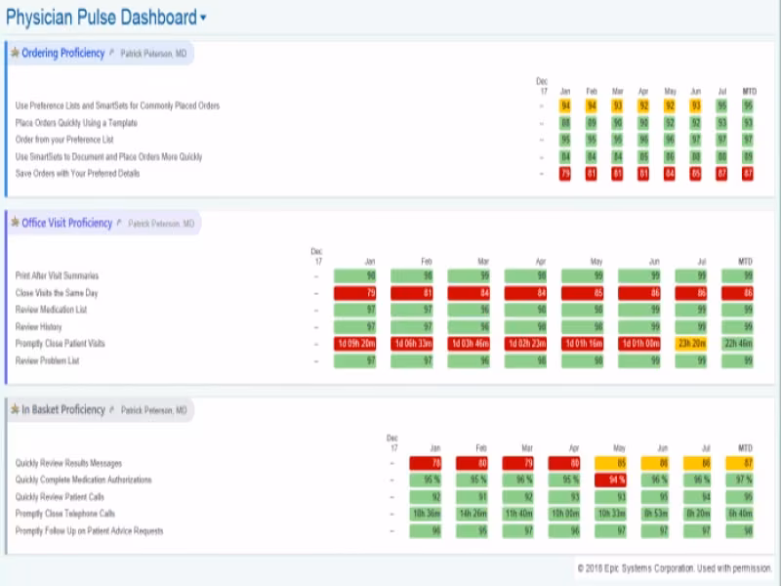Click the 'Feb' column header in In Basket Proficiency

click(480, 448)
